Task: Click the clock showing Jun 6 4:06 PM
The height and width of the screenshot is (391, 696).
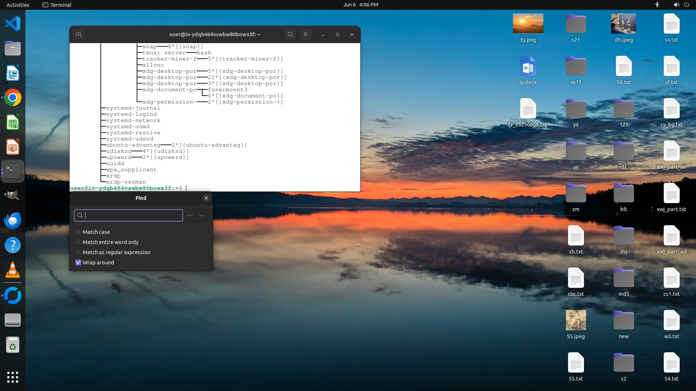Action: [360, 5]
